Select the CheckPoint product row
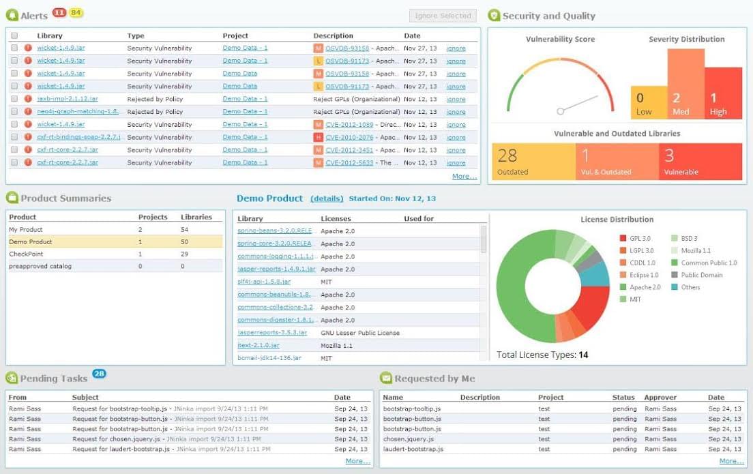 pos(115,254)
